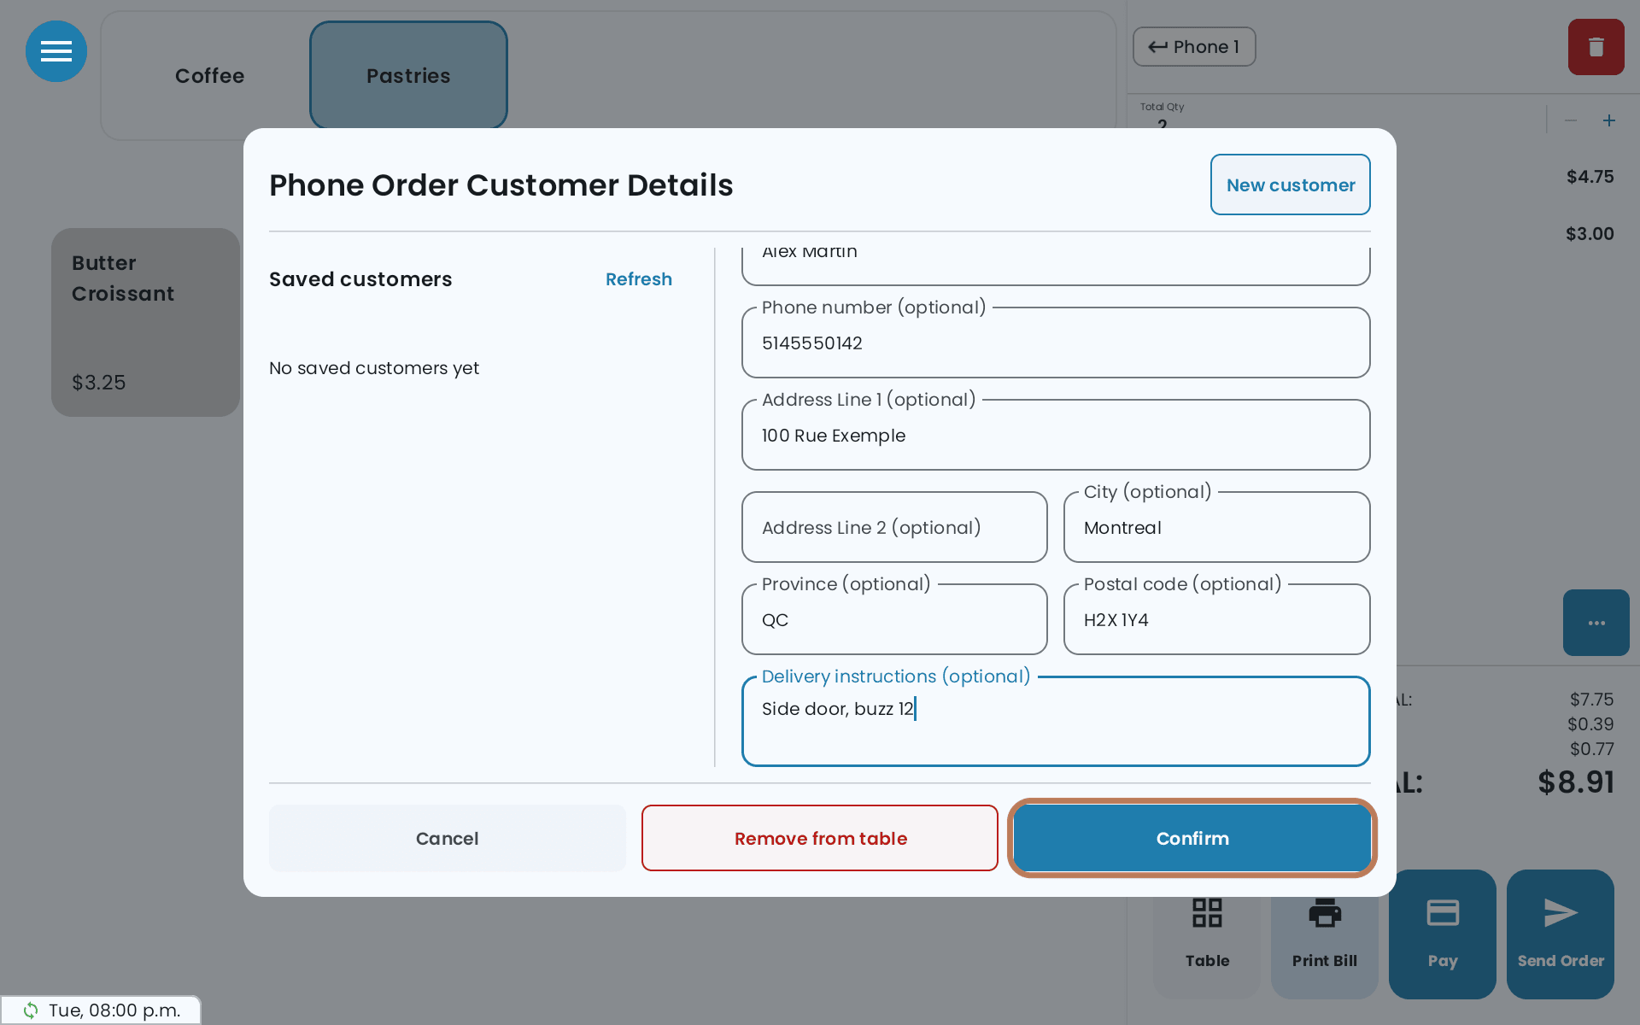1640x1025 pixels.
Task: Open the Table layout button
Action: [1207, 934]
